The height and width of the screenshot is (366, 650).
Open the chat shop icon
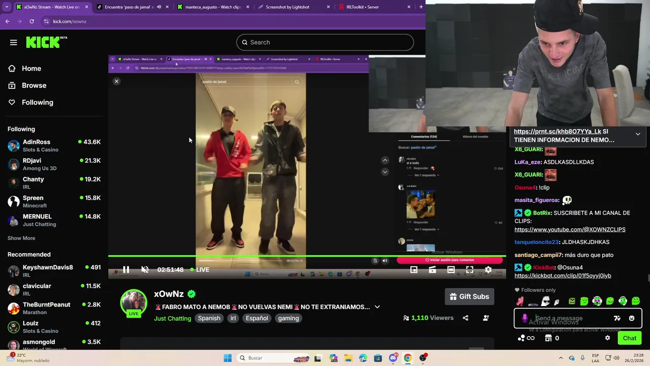548,338
